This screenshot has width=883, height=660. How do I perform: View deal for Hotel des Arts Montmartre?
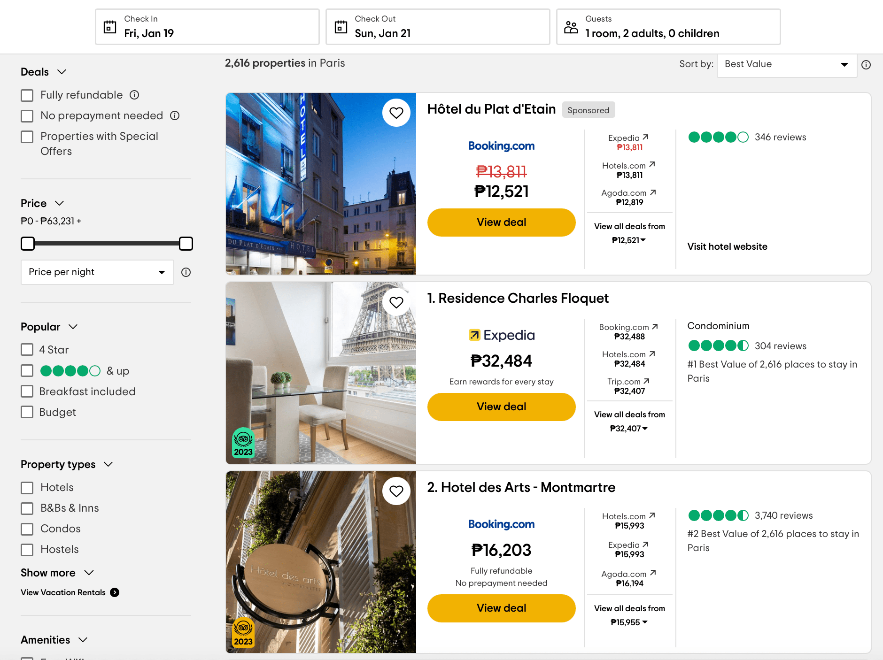pos(502,608)
